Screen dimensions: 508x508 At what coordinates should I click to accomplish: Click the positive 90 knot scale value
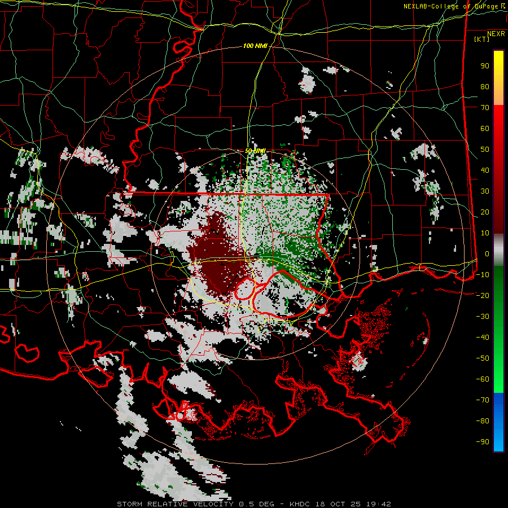[x=485, y=66]
